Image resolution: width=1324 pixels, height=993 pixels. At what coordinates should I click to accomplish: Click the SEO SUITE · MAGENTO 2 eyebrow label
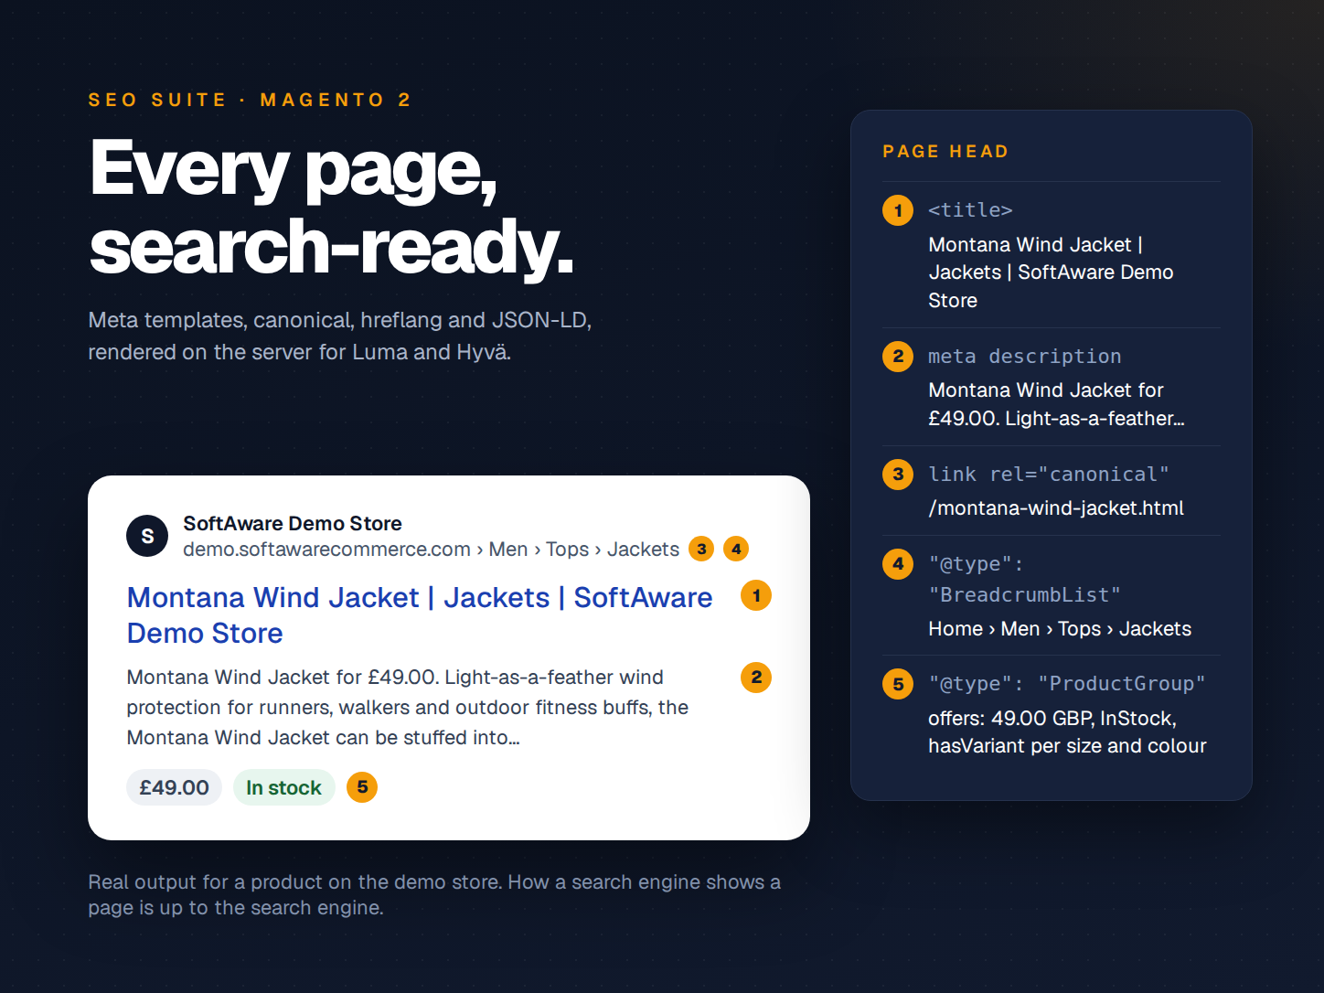(x=250, y=100)
